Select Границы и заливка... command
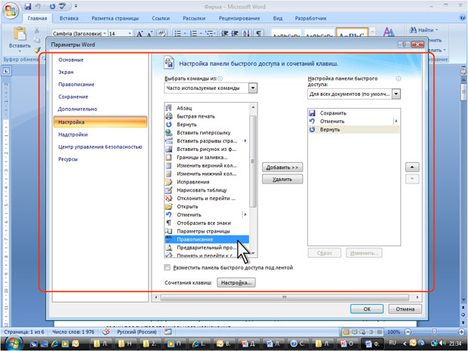Viewport: 468px width, 351px height. coord(207,157)
